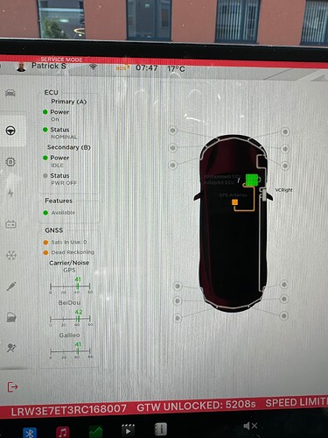Open the green chart app in dock
Viewport: 328px width, 438px height.
pos(95,432)
